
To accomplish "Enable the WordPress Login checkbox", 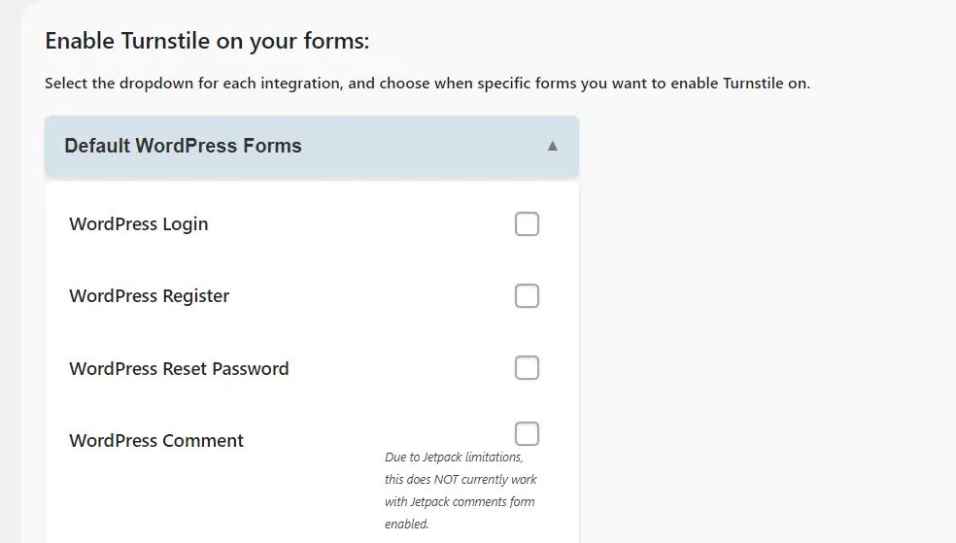I will pos(527,224).
